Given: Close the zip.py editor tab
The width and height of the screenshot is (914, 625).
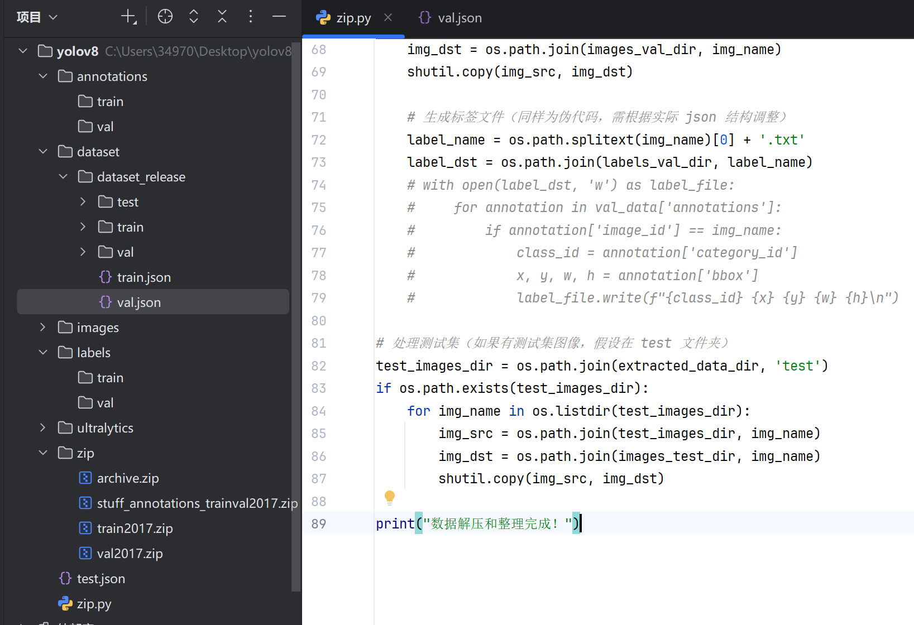Looking at the screenshot, I should click(x=388, y=18).
